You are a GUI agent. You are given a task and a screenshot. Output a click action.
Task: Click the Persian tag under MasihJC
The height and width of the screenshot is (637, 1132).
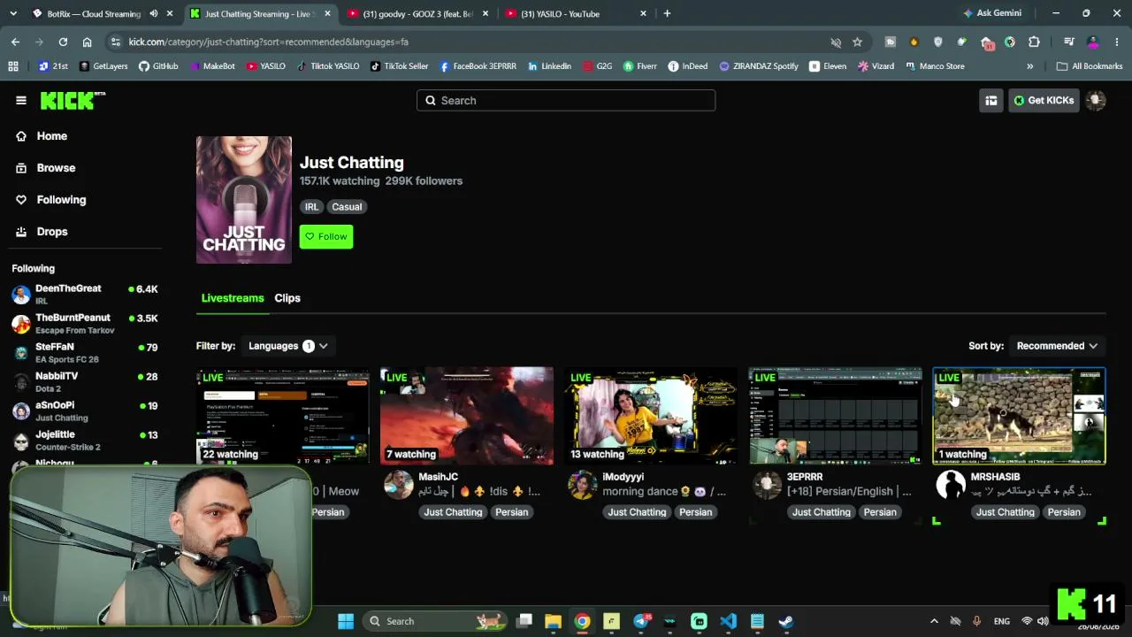(x=512, y=512)
